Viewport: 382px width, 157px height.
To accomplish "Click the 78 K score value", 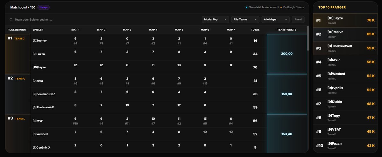I will (371, 20).
